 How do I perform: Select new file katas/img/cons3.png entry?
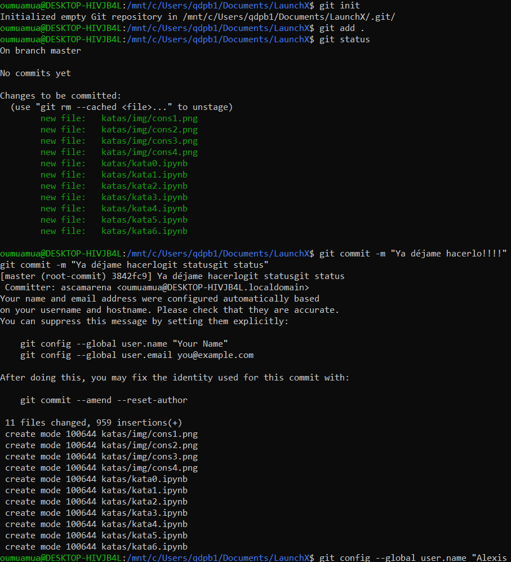coord(119,141)
